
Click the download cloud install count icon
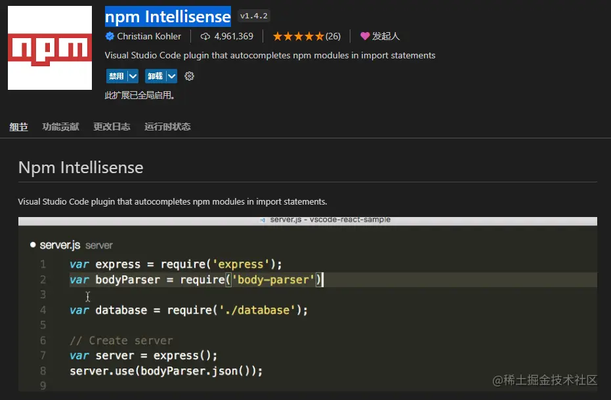(205, 36)
